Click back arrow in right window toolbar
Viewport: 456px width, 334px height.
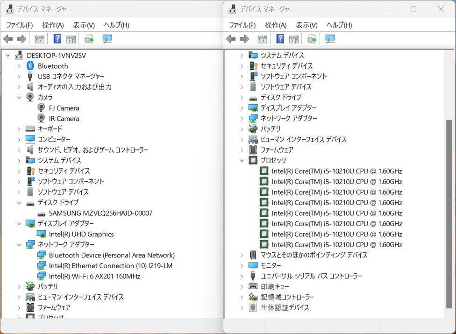[231, 39]
